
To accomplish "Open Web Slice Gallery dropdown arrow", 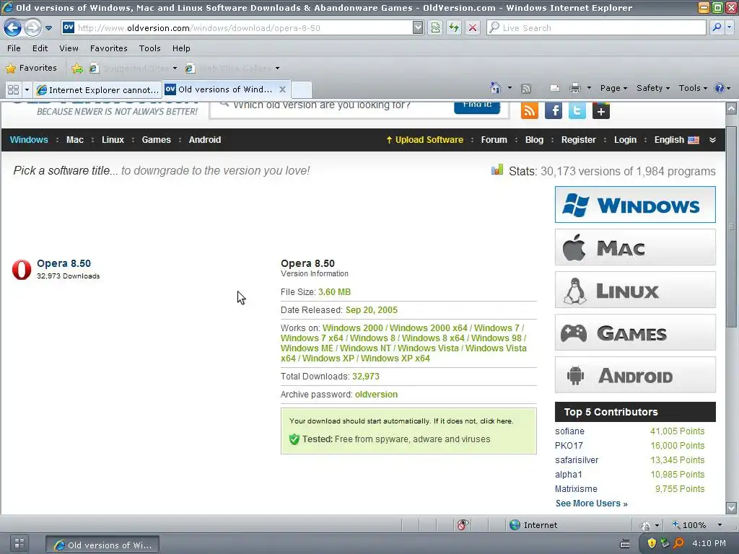I will click(x=278, y=69).
